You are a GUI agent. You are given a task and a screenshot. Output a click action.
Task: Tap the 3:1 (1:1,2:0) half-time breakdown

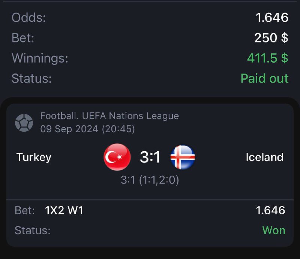(x=150, y=180)
